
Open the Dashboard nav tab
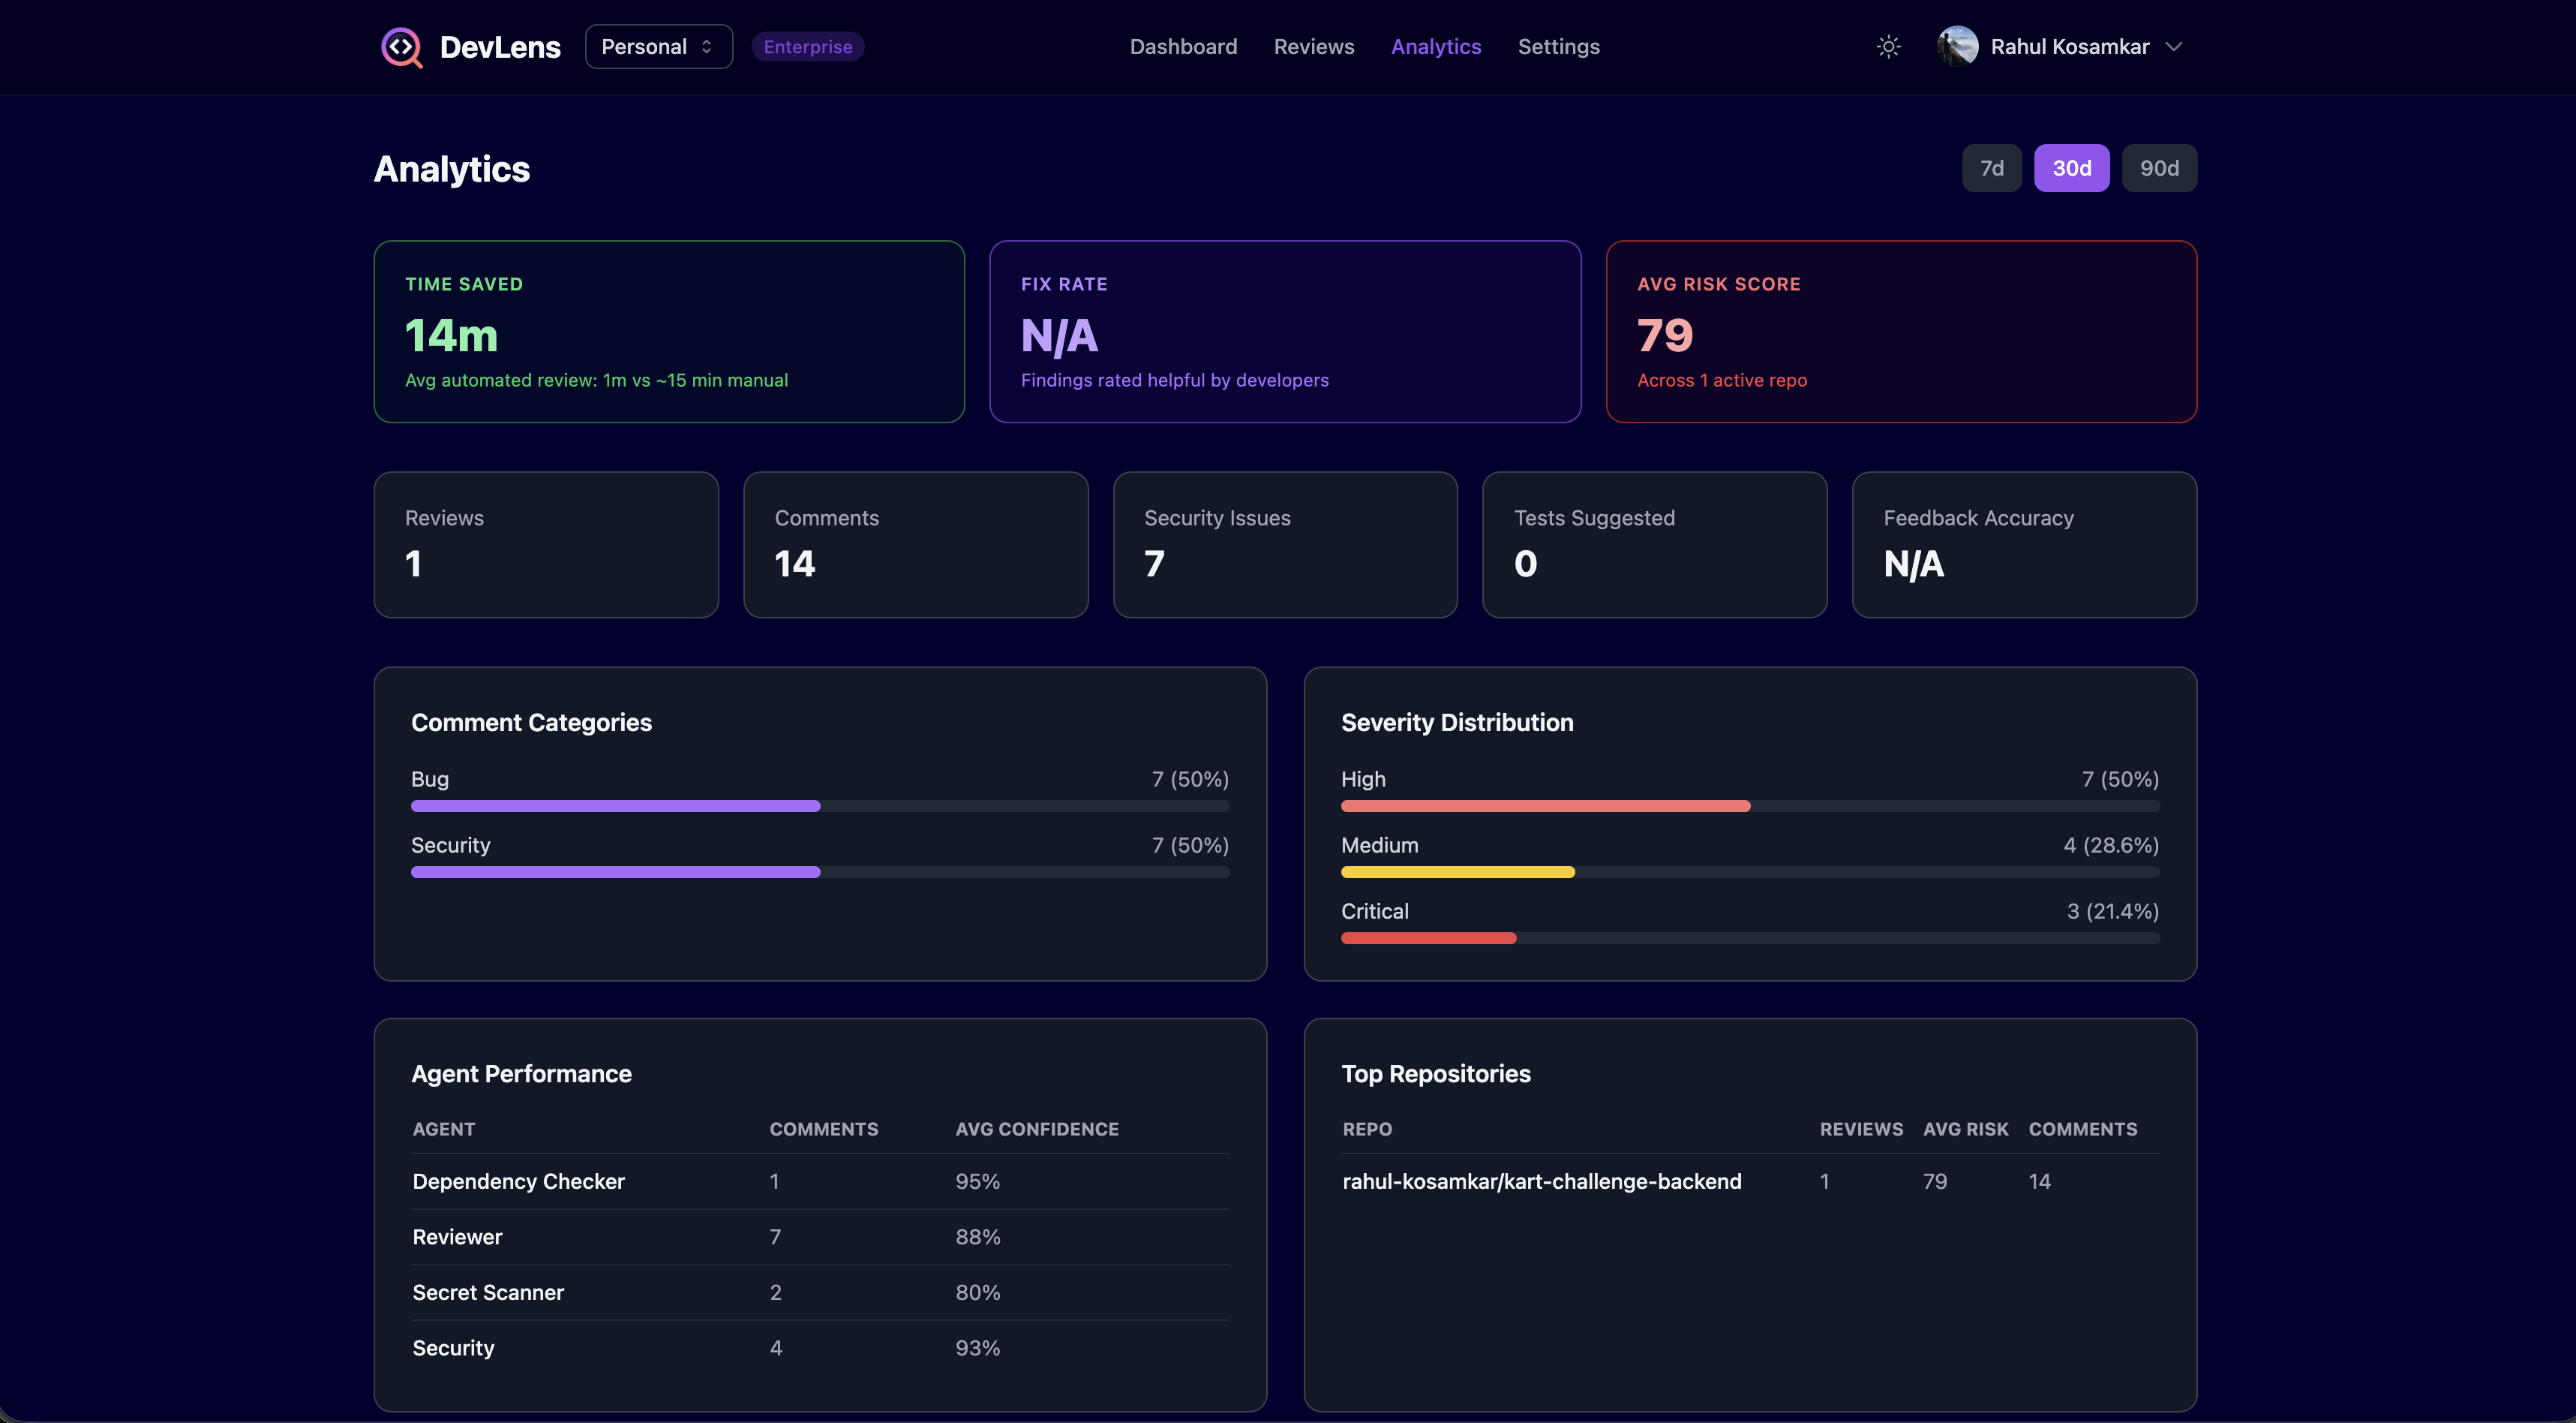[x=1183, y=47]
